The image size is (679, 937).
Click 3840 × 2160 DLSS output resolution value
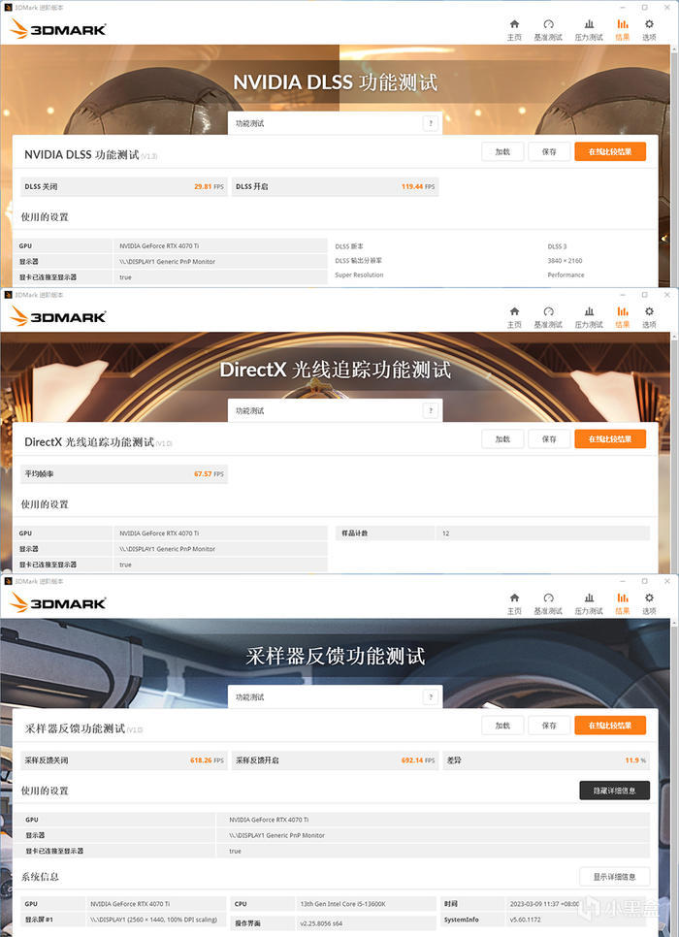click(565, 261)
